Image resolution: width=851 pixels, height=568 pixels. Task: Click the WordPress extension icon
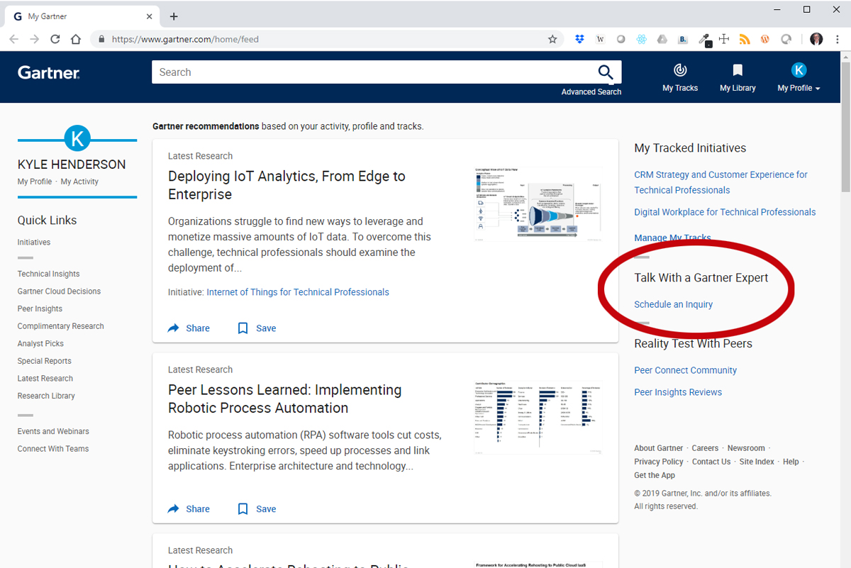(x=765, y=38)
